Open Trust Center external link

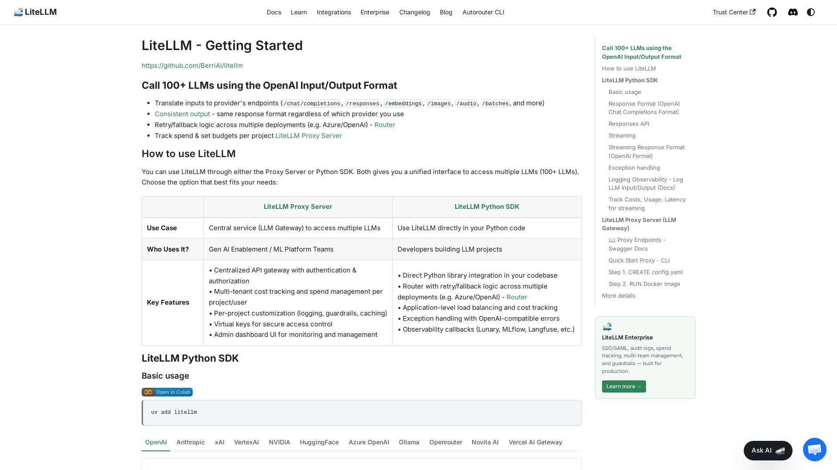(x=734, y=12)
